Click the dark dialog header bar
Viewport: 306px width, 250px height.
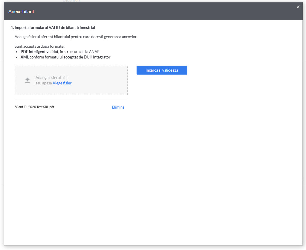coord(153,11)
